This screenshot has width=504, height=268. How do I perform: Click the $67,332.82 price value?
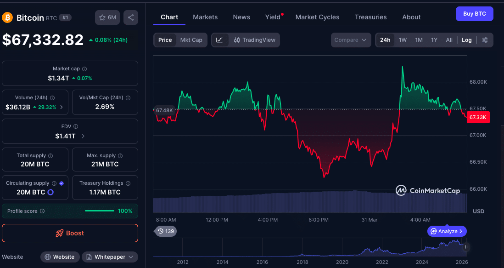click(43, 40)
